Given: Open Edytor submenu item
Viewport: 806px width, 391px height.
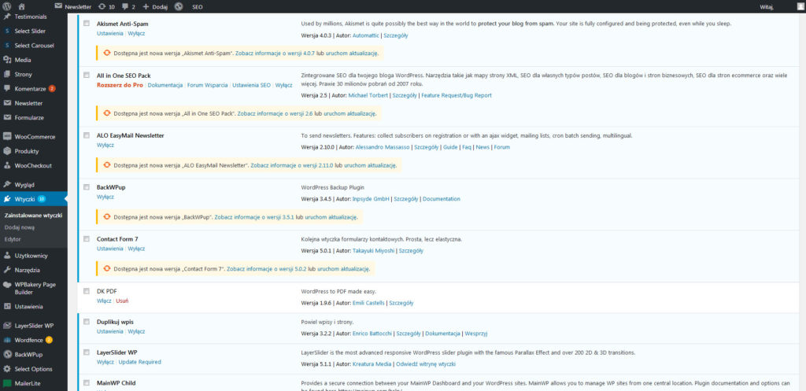Looking at the screenshot, I should tap(13, 239).
